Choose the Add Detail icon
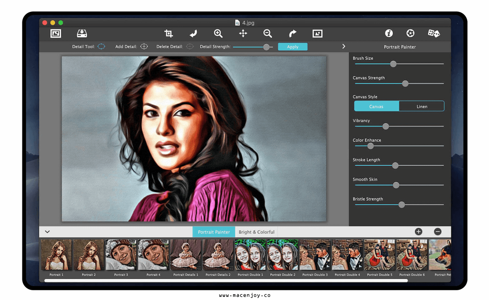 click(144, 47)
